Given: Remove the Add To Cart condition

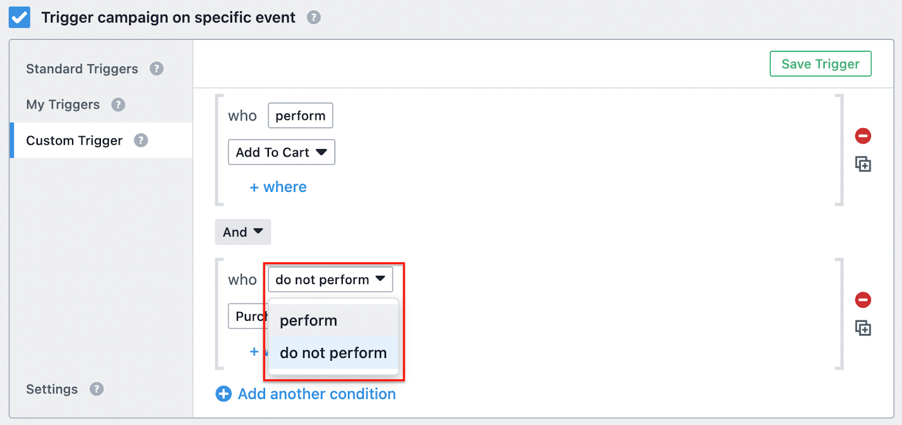Looking at the screenshot, I should click(863, 136).
